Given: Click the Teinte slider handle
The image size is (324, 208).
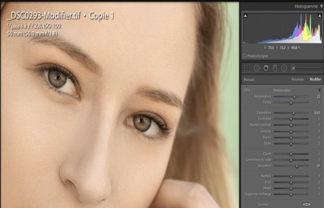Looking at the screenshot, I should click(291, 103).
